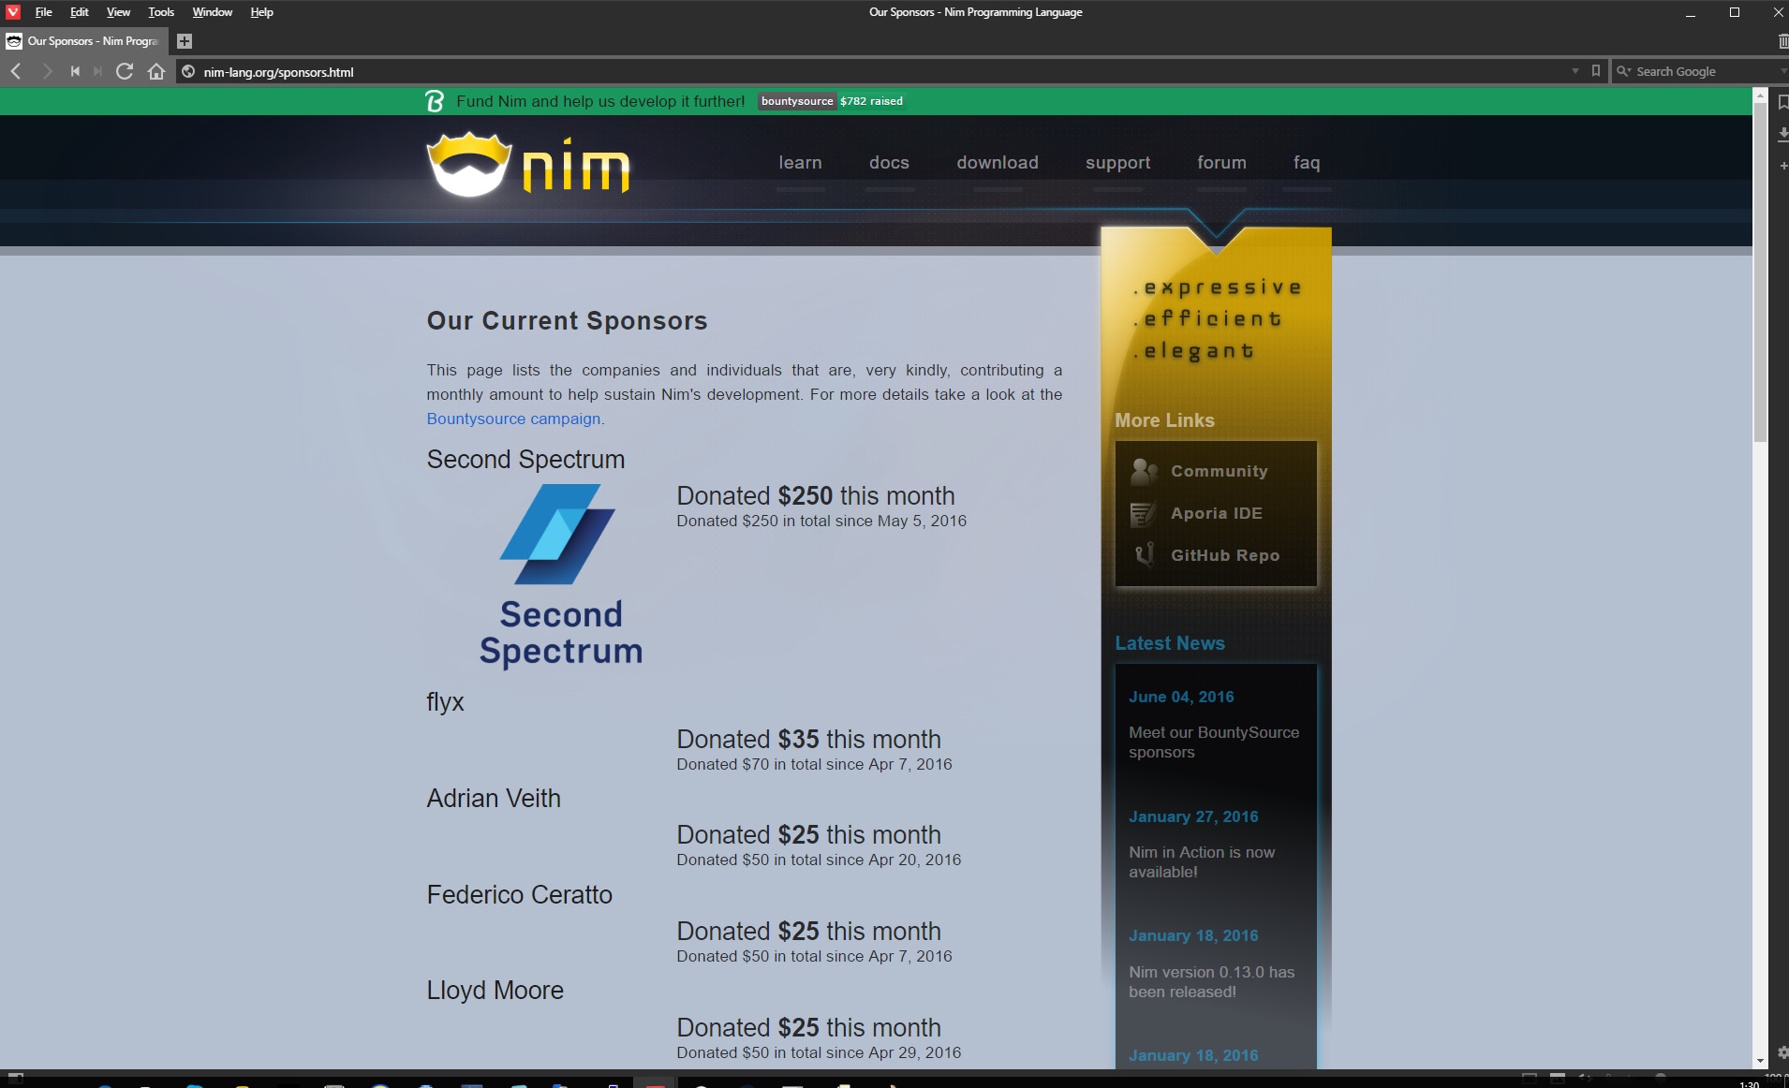Open the Window menu

click(x=213, y=12)
